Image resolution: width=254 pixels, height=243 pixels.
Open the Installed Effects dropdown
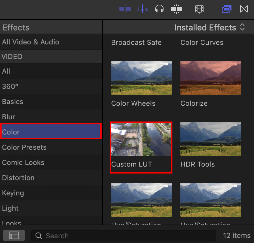point(205,28)
